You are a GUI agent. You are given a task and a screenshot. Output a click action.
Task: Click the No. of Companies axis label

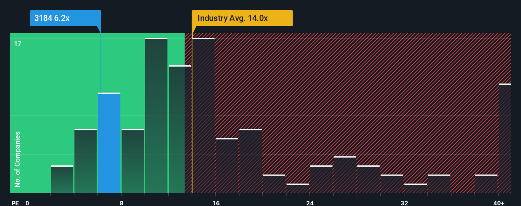[17, 159]
